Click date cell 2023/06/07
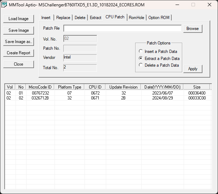The width and height of the screenshot is (218, 194). pyautogui.click(x=162, y=93)
